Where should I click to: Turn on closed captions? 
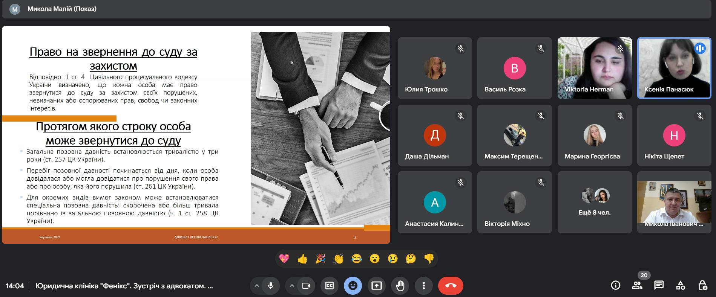point(330,286)
